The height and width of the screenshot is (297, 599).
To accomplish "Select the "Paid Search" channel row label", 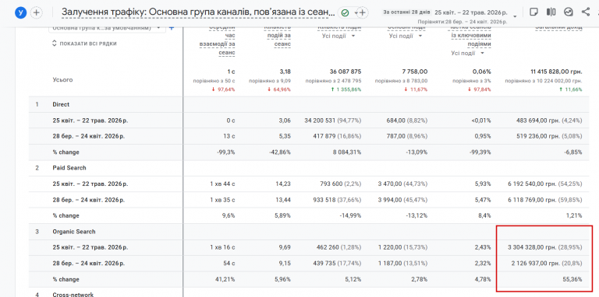I will [x=69, y=168].
